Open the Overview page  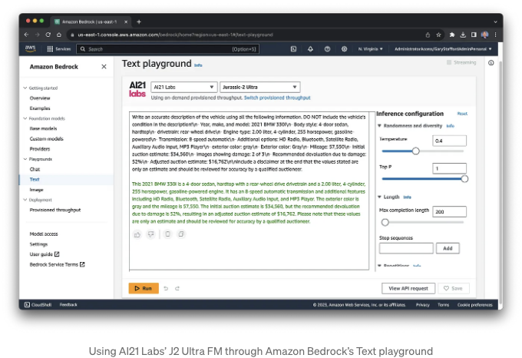[40, 98]
